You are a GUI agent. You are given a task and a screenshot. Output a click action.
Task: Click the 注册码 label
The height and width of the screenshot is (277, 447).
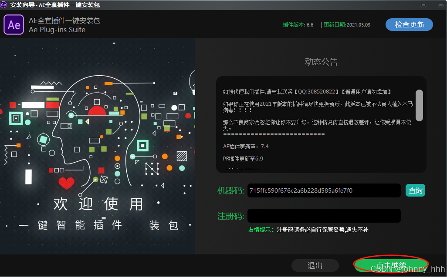tap(230, 216)
